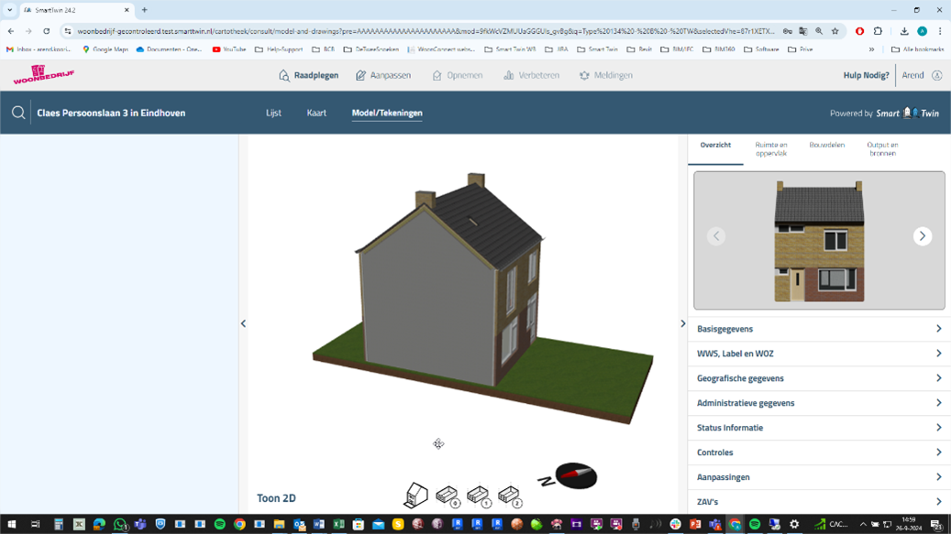
Task: Click the search magnifier icon
Action: [18, 113]
